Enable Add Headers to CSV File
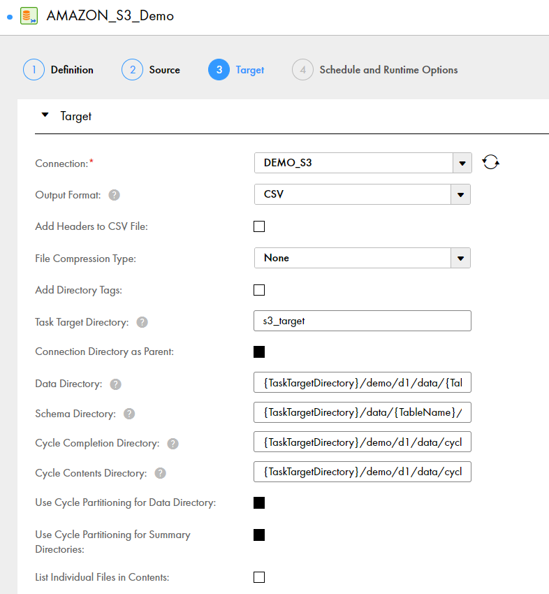Screen dimensions: 549x594 [259, 226]
